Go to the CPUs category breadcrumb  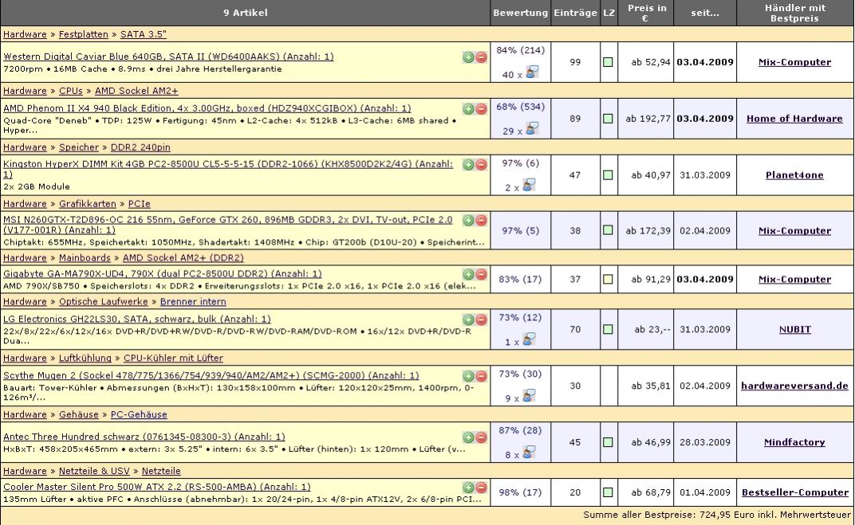click(71, 91)
